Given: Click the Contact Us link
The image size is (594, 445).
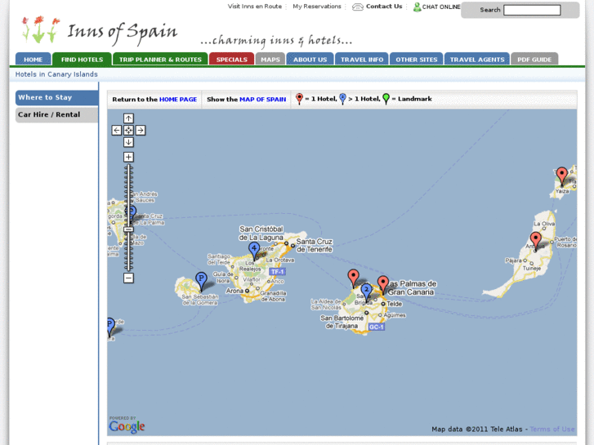Looking at the screenshot, I should click(384, 7).
